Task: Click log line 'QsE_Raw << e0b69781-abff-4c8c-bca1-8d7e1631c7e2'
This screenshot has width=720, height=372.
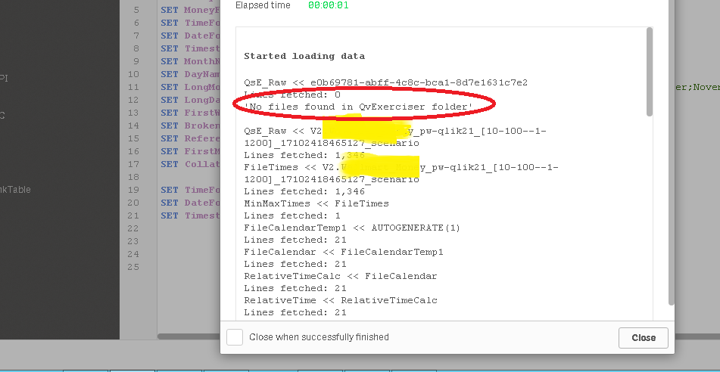Action: 385,82
